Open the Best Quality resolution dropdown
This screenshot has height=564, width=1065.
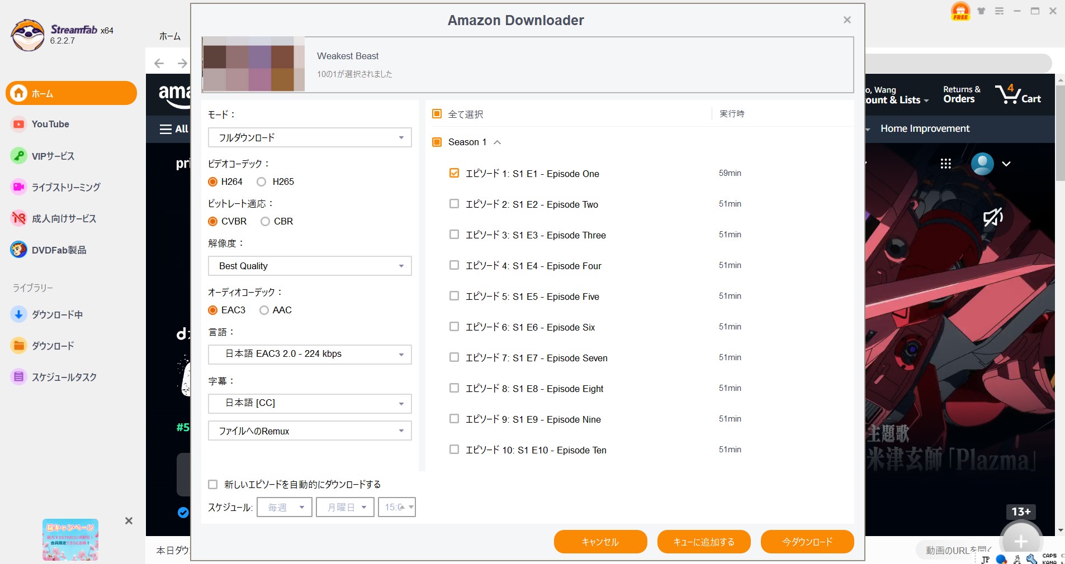[310, 266]
